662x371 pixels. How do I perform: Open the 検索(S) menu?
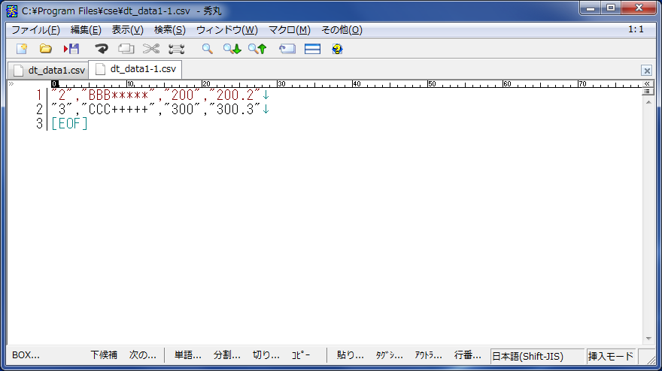click(x=170, y=30)
